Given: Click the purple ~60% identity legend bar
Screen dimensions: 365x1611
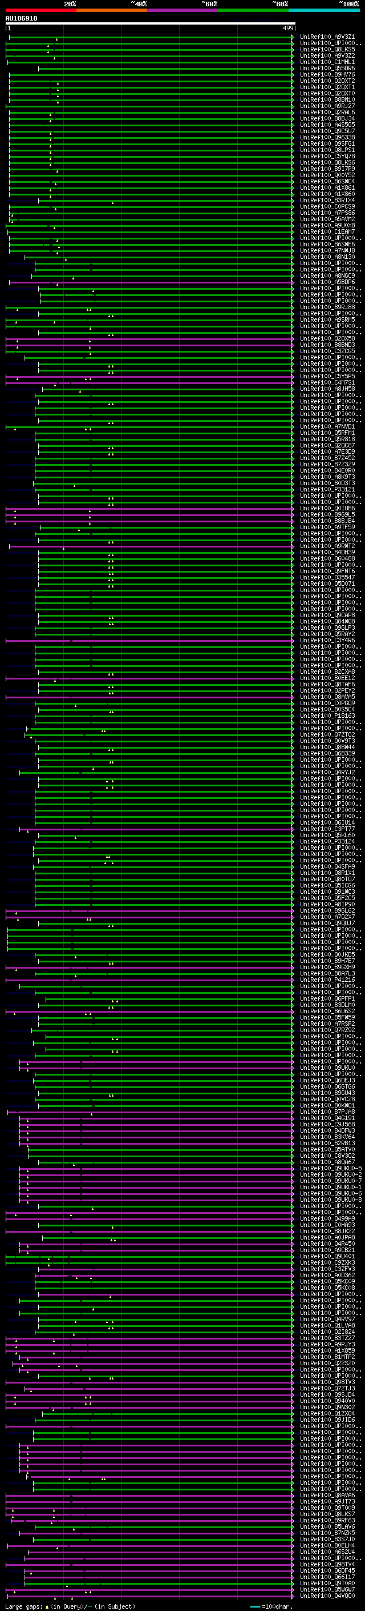Looking at the screenshot, I should pos(183,10).
